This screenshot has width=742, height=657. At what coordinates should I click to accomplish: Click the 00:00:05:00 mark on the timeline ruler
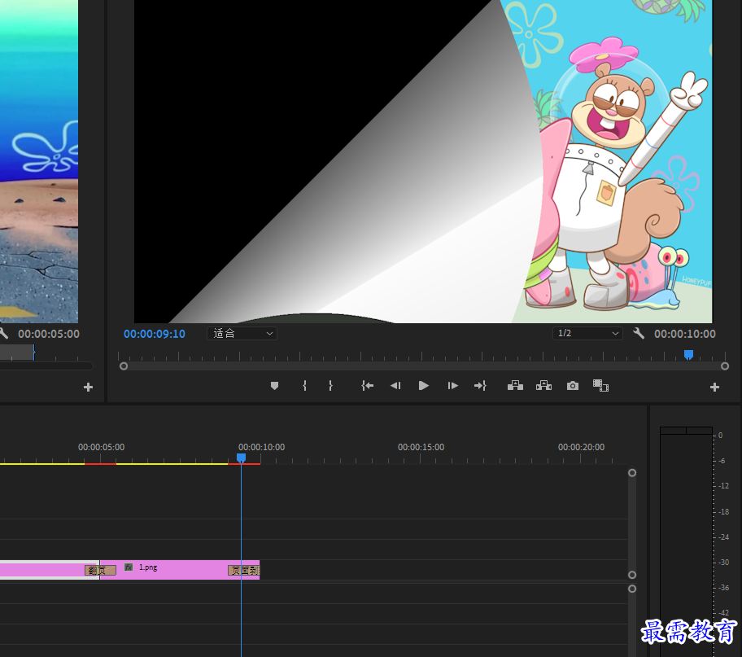[x=101, y=447]
